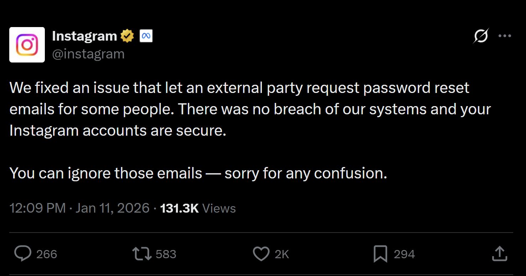This screenshot has width=526, height=276.
Task: Click the 131.3K Views label
Action: tap(198, 208)
